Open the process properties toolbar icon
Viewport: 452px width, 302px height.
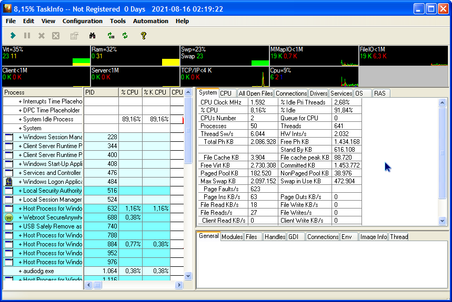(74, 36)
